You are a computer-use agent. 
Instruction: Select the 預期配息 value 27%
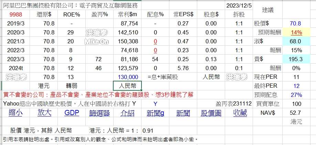(296, 95)
